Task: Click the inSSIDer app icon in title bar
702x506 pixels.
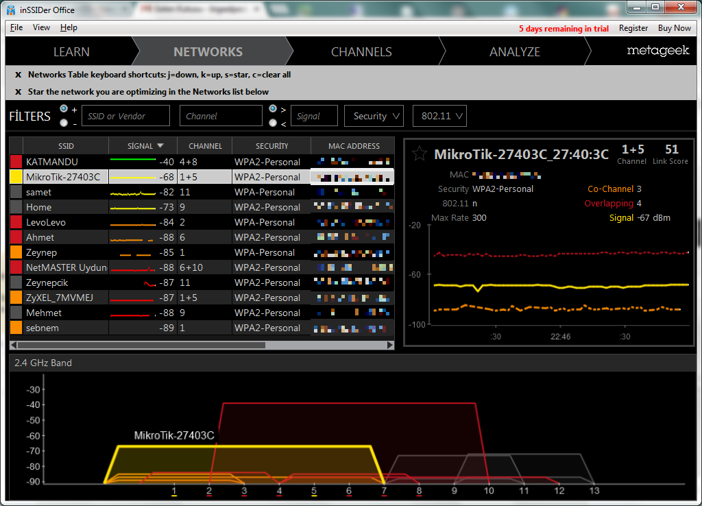Action: pyautogui.click(x=11, y=10)
